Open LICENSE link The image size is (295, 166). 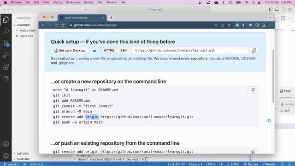(x=248, y=59)
